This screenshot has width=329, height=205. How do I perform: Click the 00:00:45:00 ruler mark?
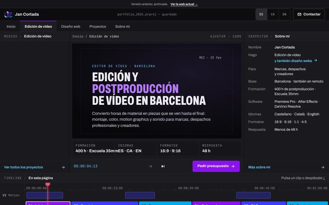(x=264, y=188)
